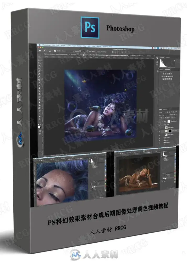Select the Rectangular Marquee tool
The height and width of the screenshot is (263, 187).
tap(39, 60)
